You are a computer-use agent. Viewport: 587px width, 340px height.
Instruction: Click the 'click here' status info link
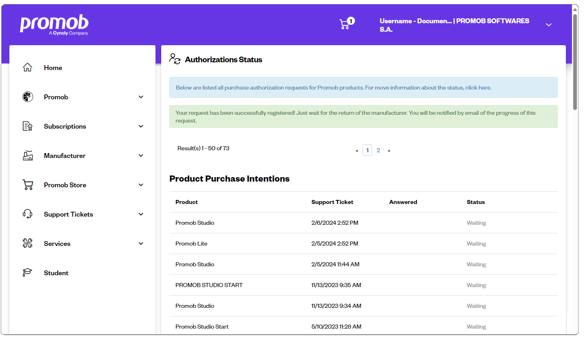(478, 88)
